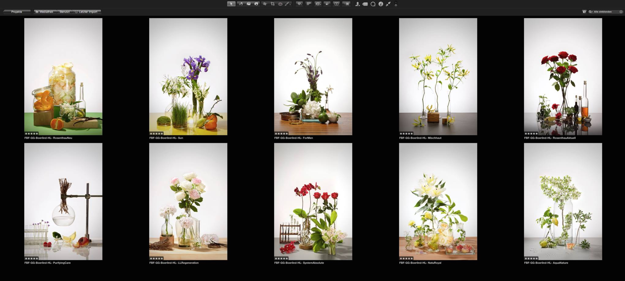Click the rotate left tool
Screen dimensions: 625x281
241,4
